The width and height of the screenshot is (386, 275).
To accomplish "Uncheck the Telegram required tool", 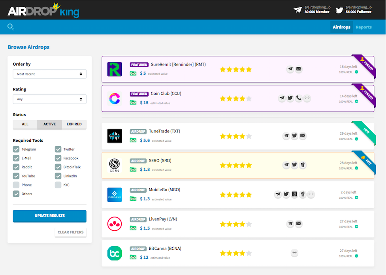I will point(16,149).
